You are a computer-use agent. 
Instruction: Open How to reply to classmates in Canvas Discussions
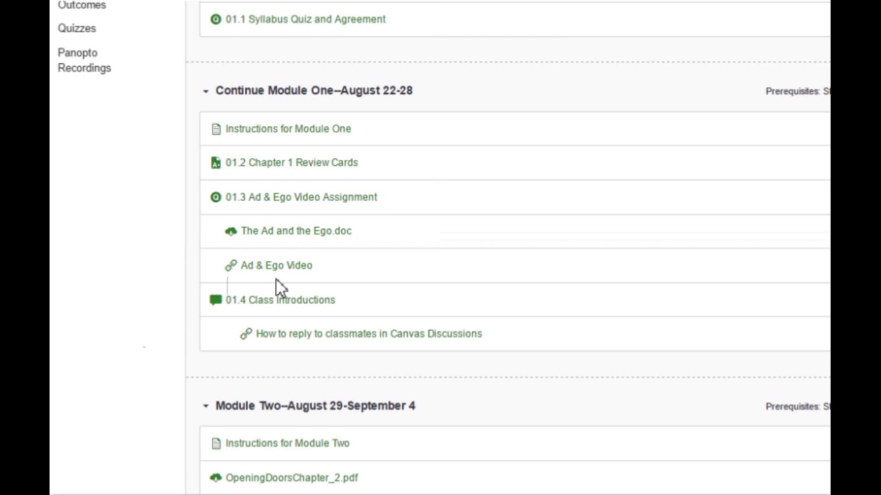click(368, 333)
